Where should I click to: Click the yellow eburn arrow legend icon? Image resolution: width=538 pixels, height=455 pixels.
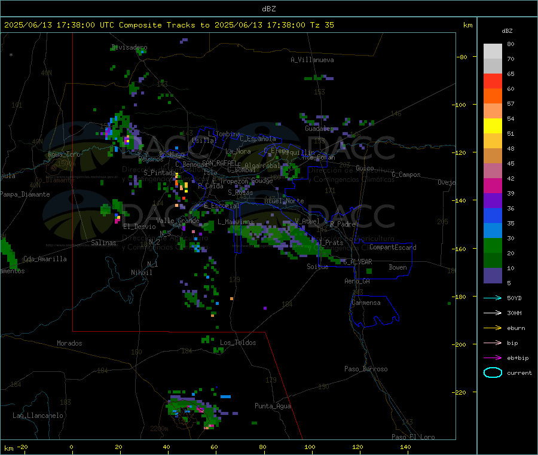[x=493, y=328]
